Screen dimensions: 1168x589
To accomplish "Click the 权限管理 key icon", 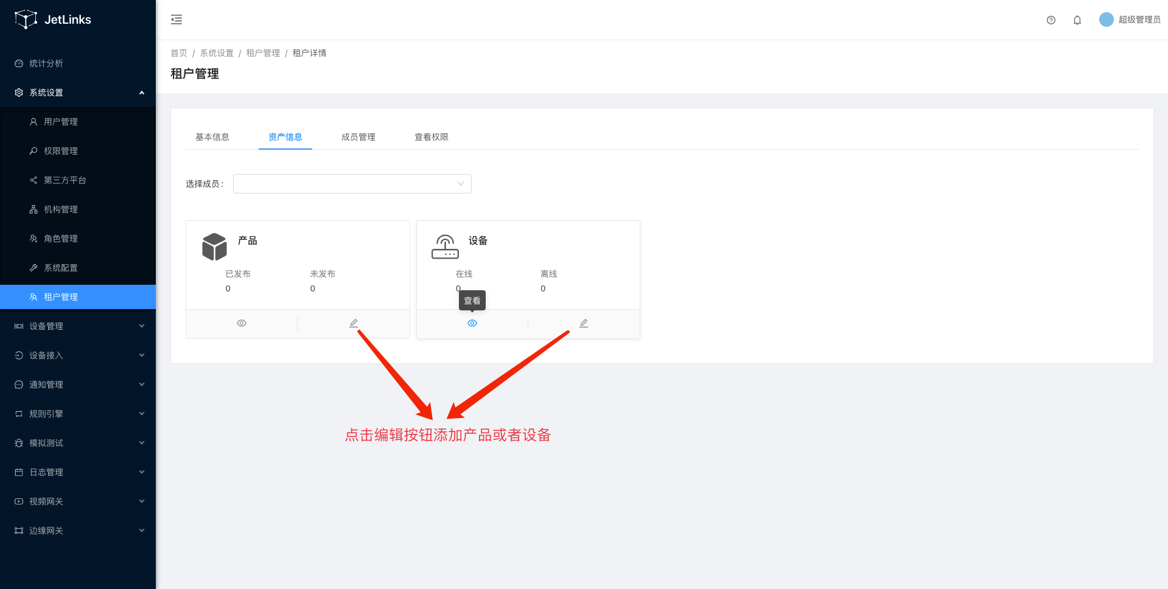I will tap(33, 151).
